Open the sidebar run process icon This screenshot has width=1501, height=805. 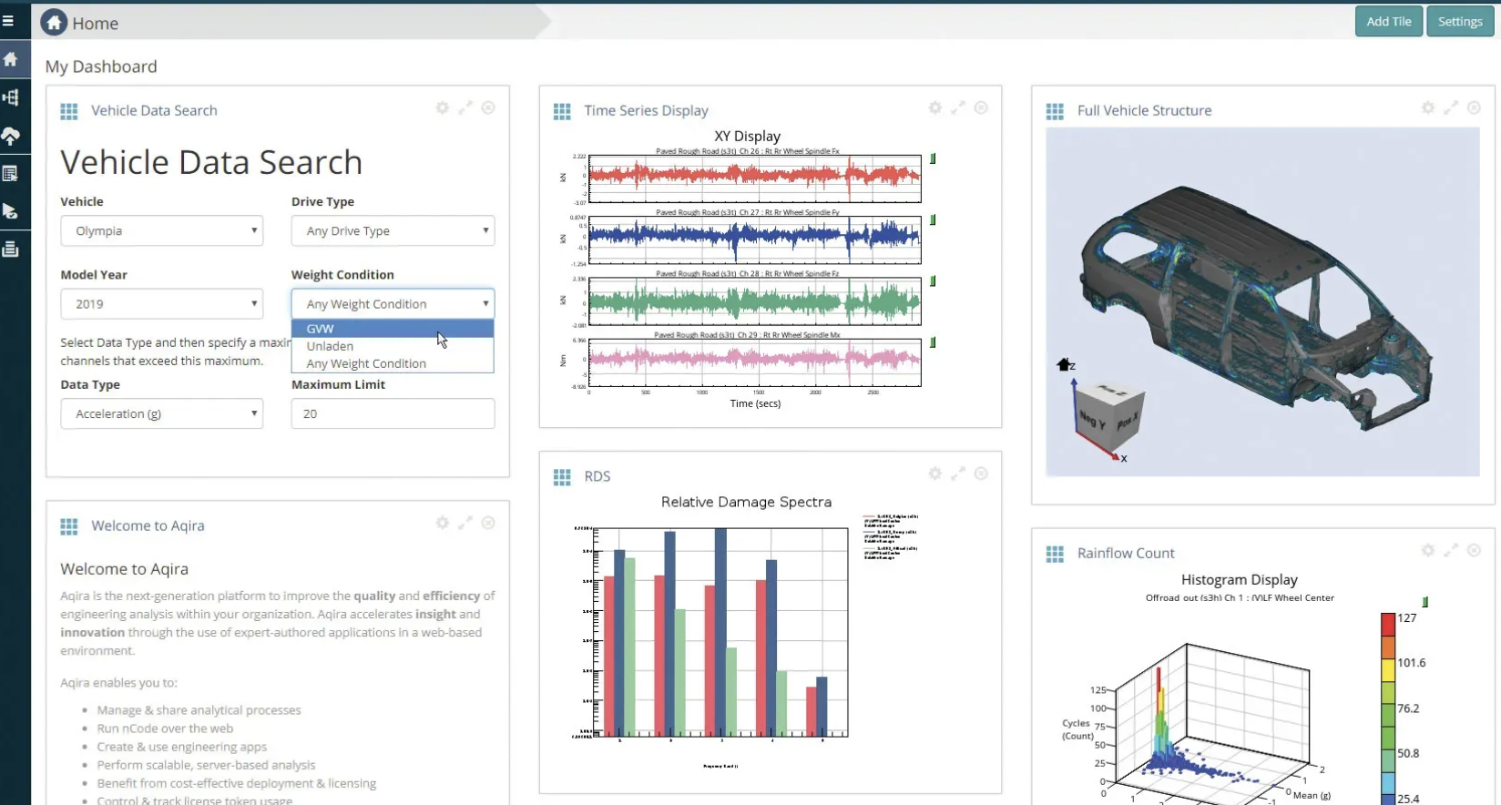[x=11, y=211]
